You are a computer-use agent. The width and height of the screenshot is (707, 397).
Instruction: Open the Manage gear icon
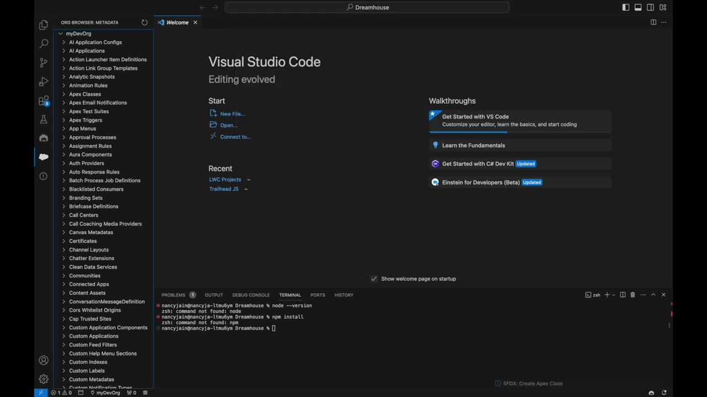click(44, 379)
